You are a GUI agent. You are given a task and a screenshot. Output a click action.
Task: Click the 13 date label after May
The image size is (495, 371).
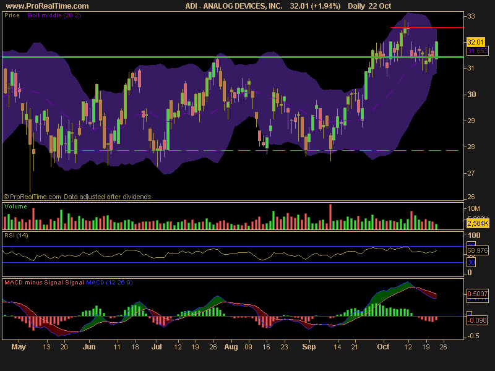point(46,347)
